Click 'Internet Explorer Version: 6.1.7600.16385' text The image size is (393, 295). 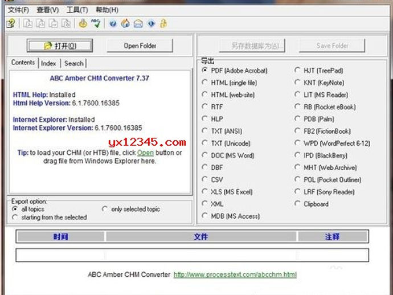pyautogui.click(x=77, y=128)
